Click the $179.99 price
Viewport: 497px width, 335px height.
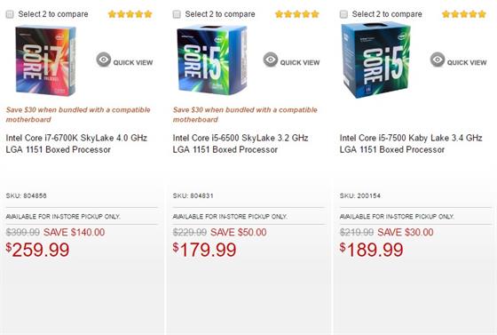(204, 250)
